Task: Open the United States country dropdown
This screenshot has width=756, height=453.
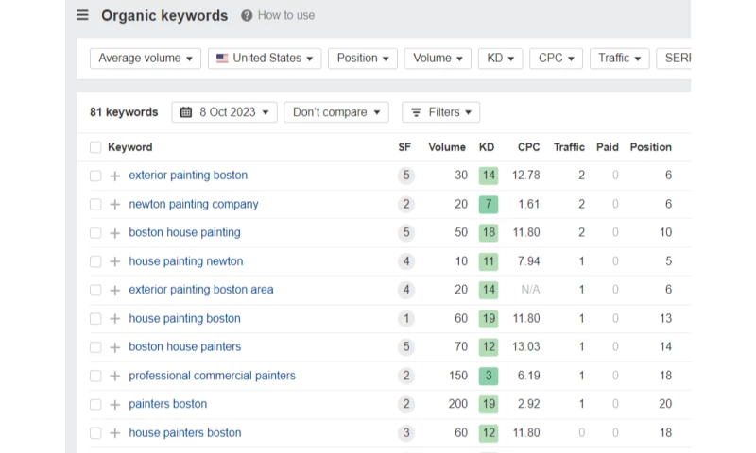Action: tap(265, 59)
